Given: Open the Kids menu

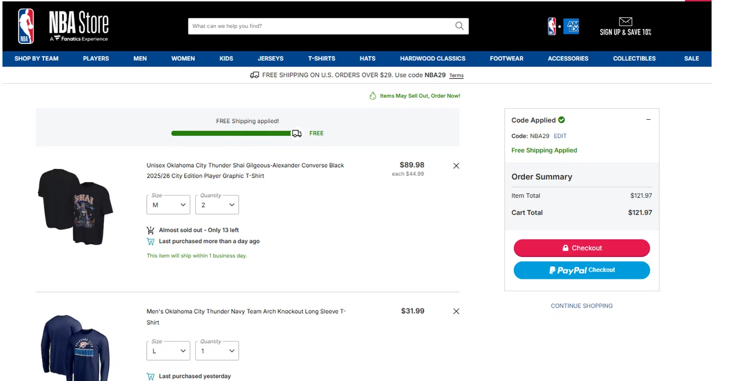Looking at the screenshot, I should point(226,58).
